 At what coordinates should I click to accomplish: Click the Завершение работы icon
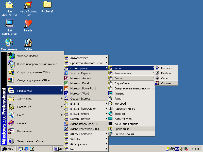pyautogui.click(x=11, y=141)
